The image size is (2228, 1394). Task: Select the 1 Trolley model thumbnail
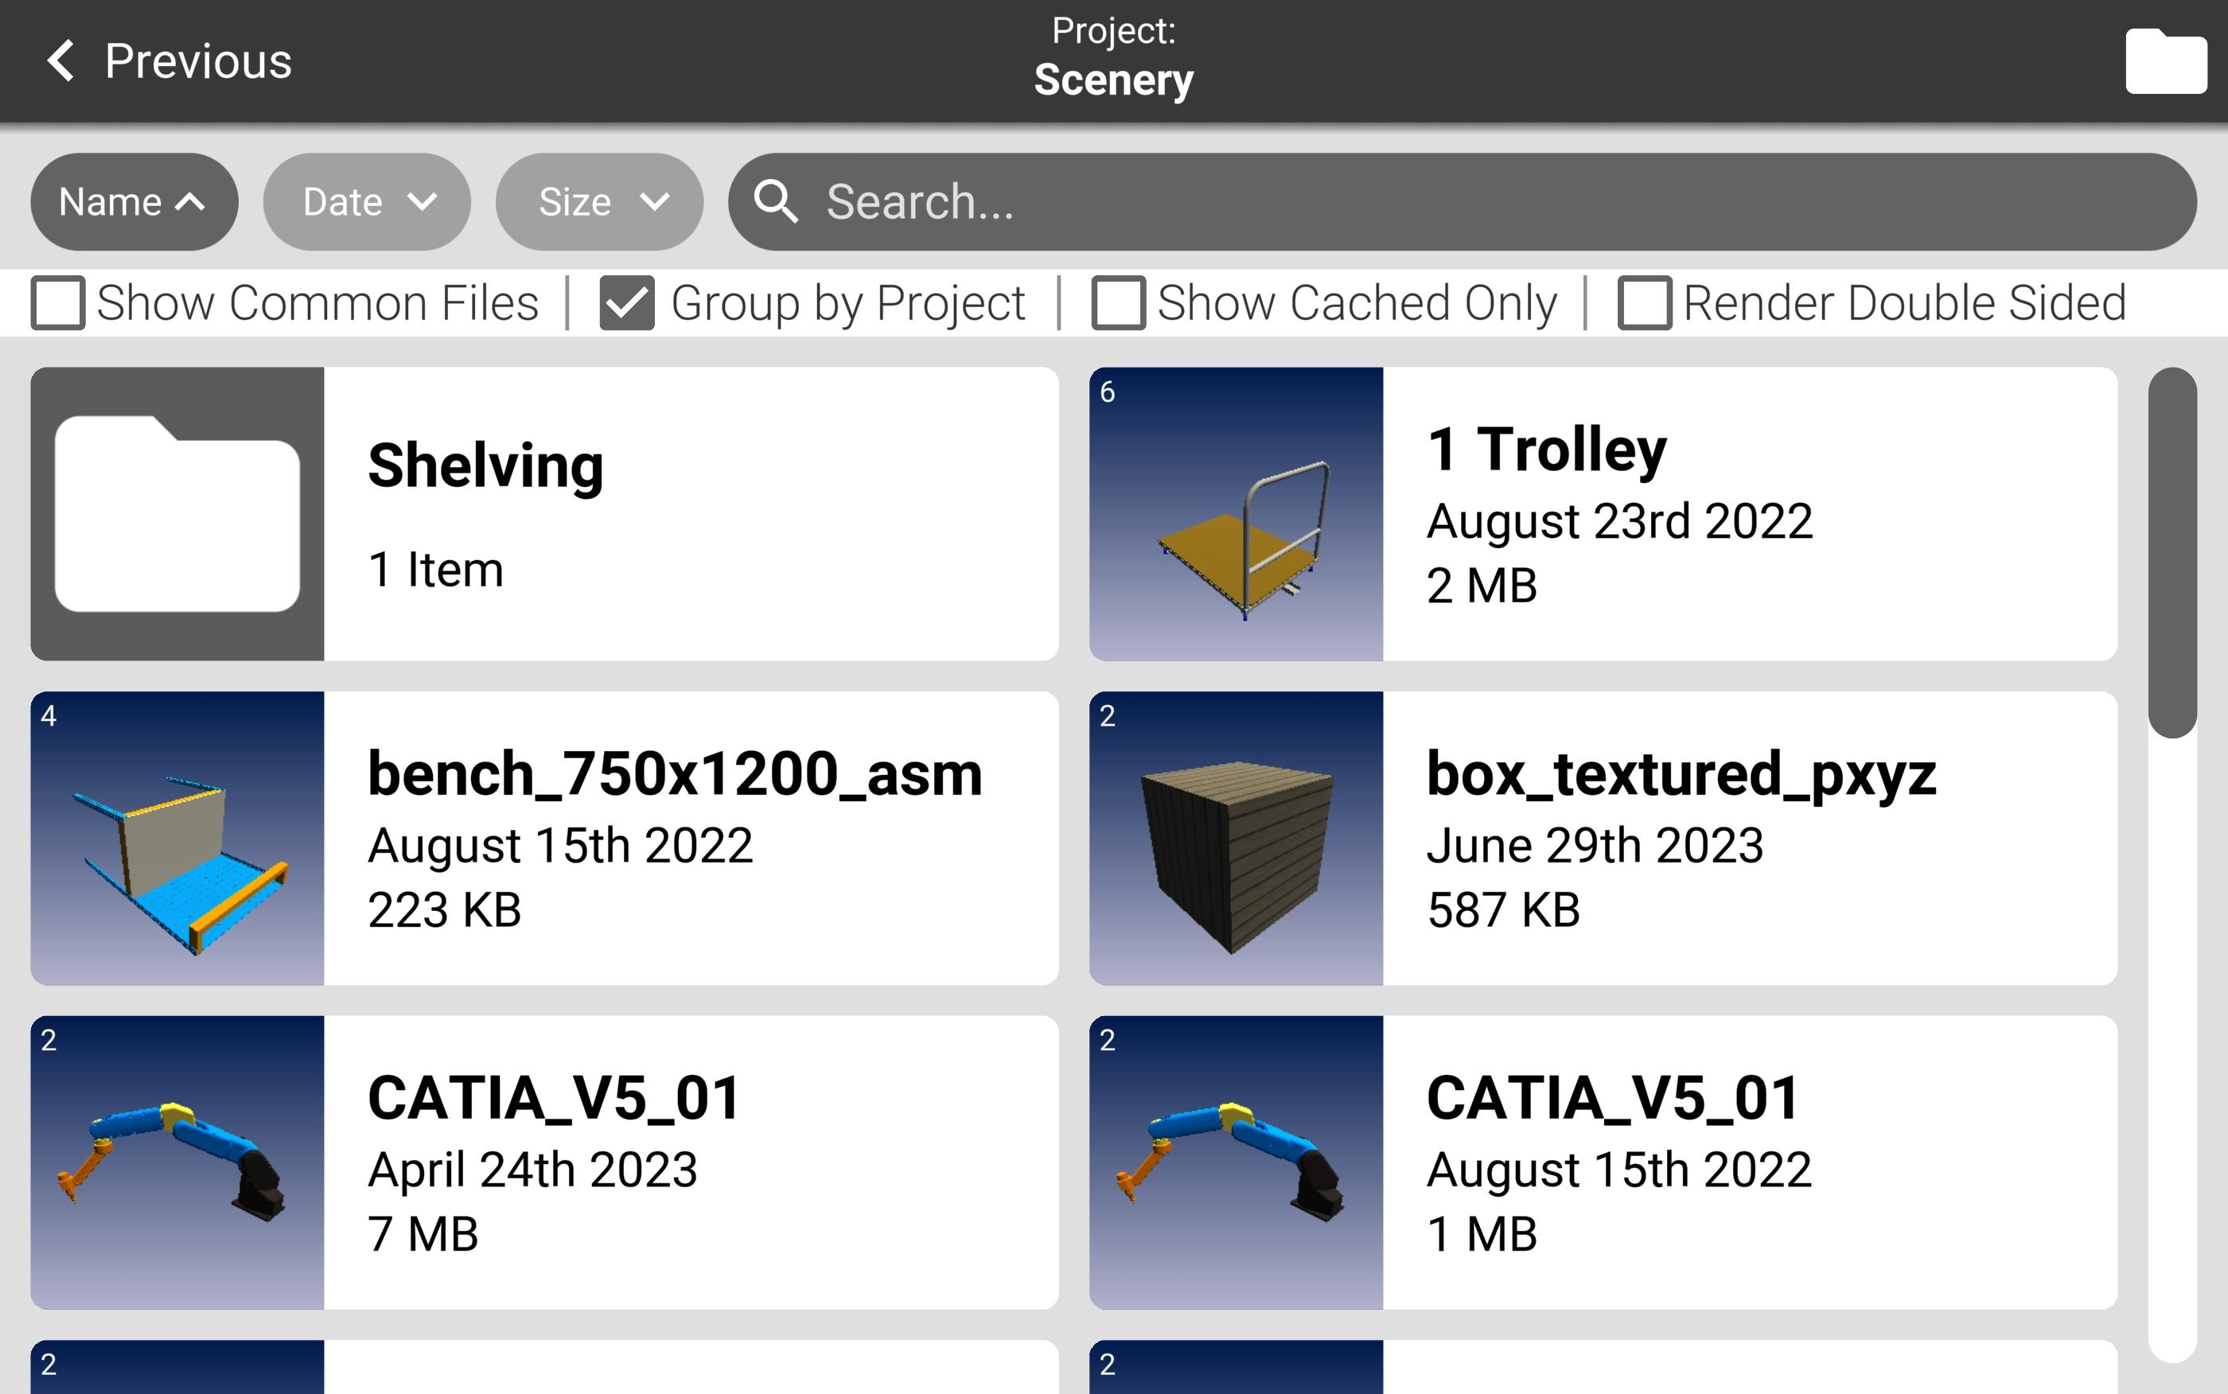point(1235,513)
